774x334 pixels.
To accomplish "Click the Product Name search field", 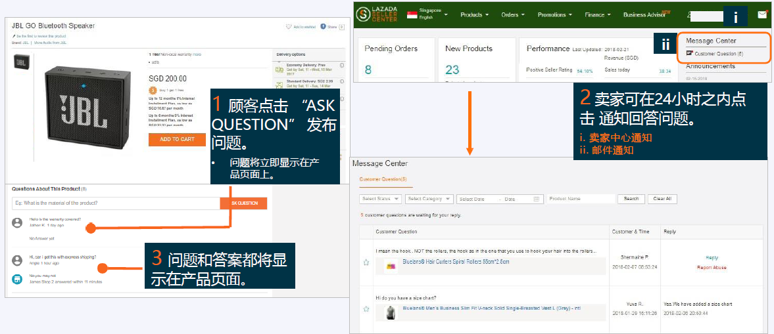I will point(581,199).
